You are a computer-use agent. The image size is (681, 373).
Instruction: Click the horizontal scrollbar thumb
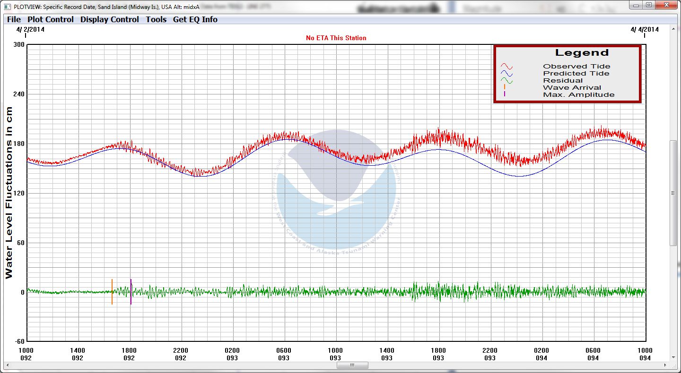pyautogui.click(x=352, y=365)
